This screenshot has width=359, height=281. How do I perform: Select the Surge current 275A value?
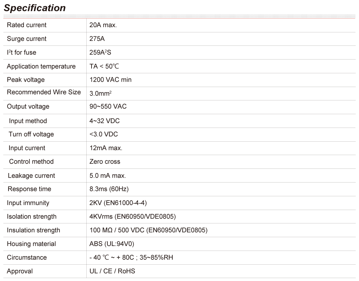click(x=97, y=39)
